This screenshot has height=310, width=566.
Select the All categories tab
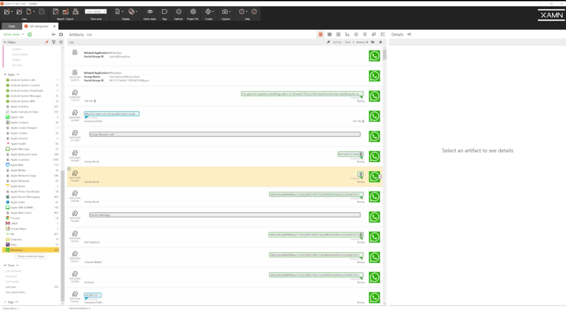38,27
